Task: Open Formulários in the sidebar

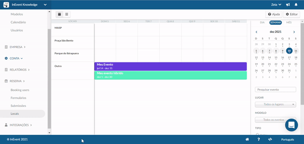Action: pos(18,98)
